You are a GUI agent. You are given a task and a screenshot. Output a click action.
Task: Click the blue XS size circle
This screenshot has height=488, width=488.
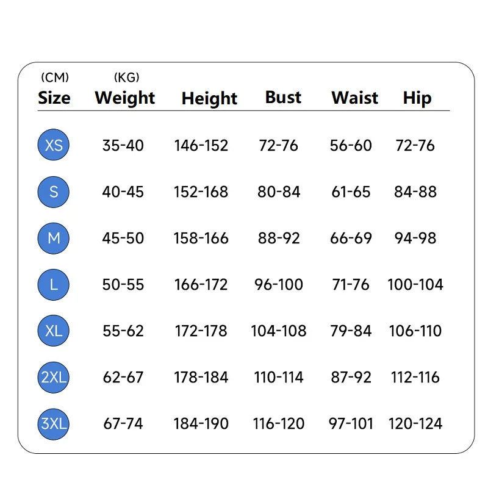54,145
